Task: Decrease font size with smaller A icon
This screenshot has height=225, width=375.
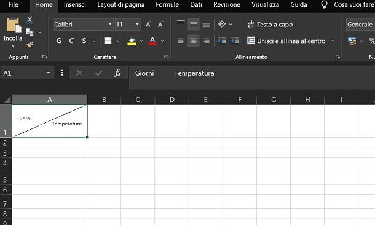Action: [160, 25]
